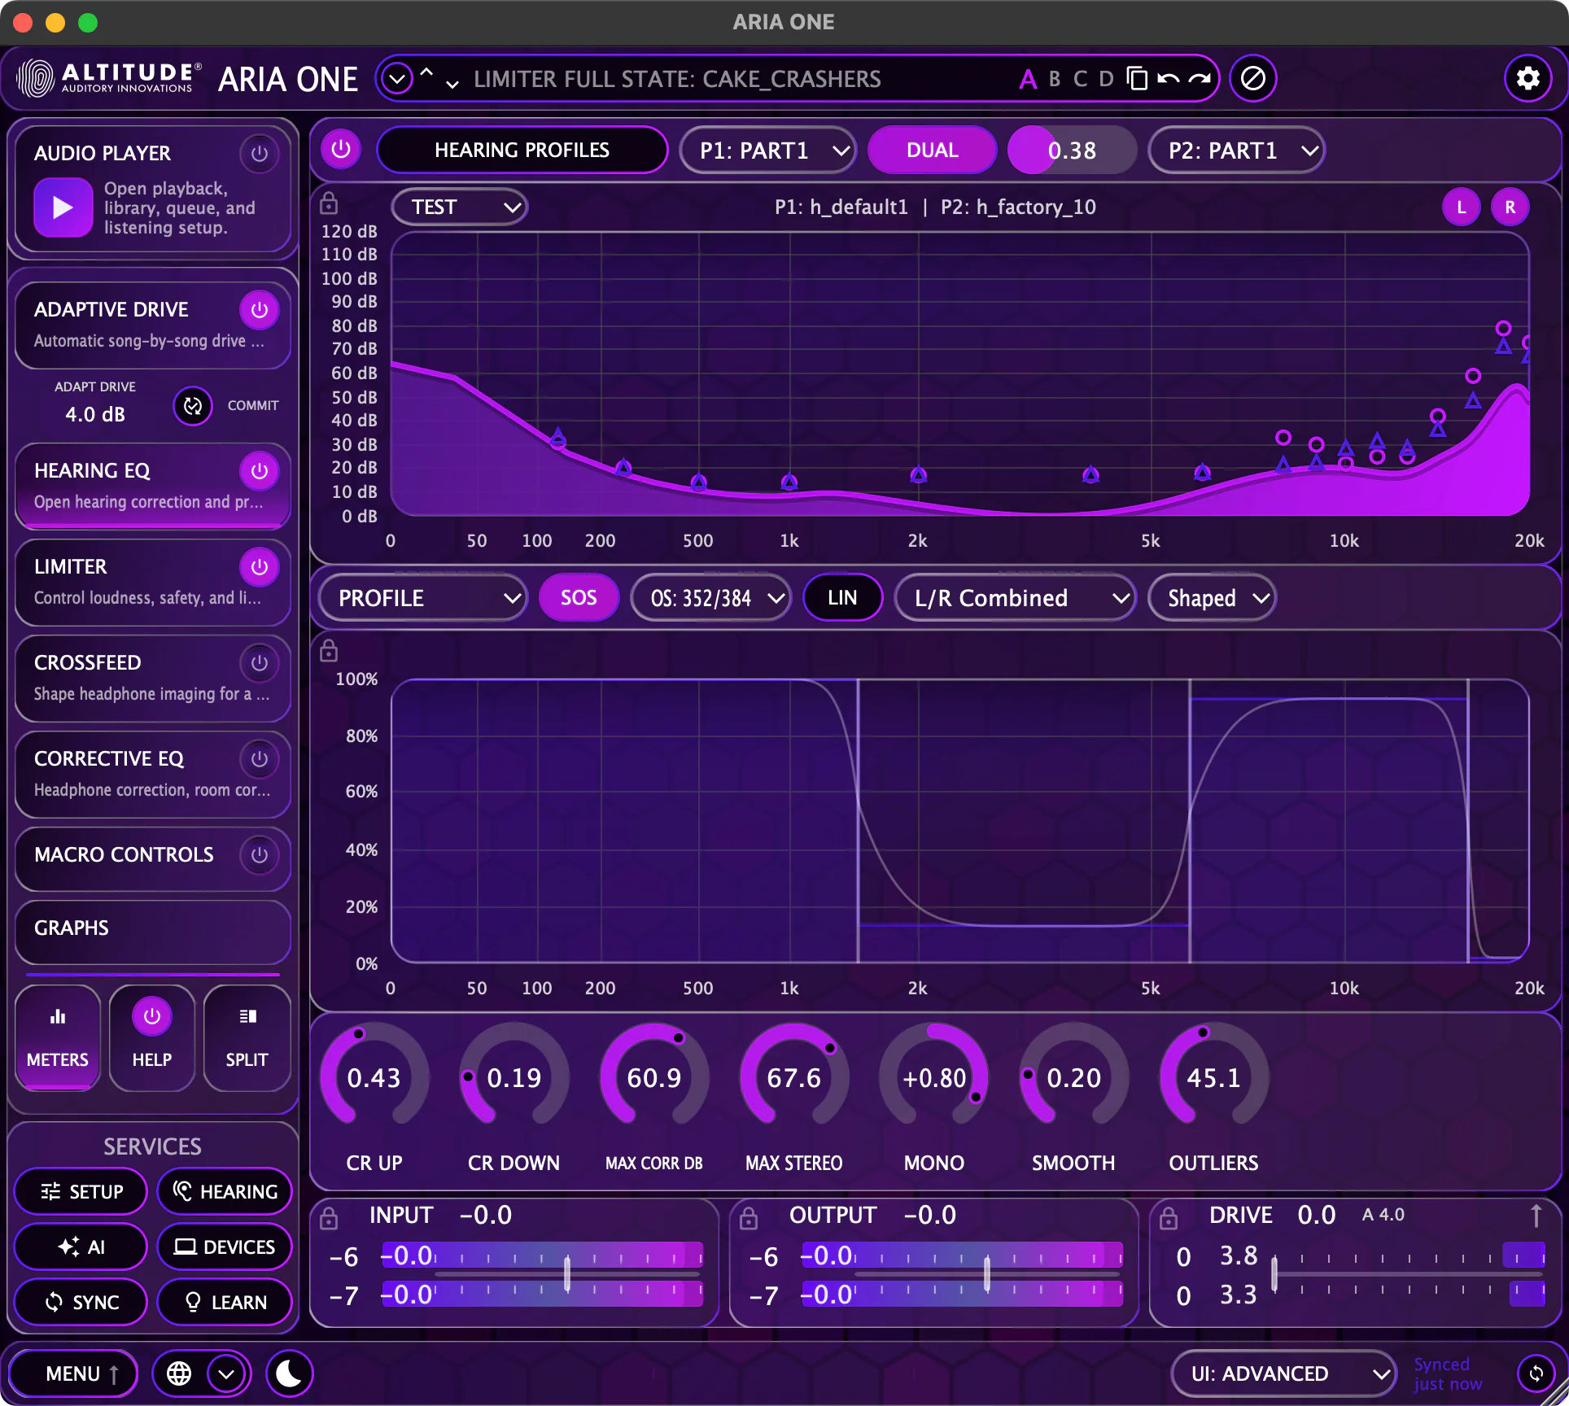Toggle Corrective EQ power
This screenshot has width=1569, height=1406.
coord(260,758)
